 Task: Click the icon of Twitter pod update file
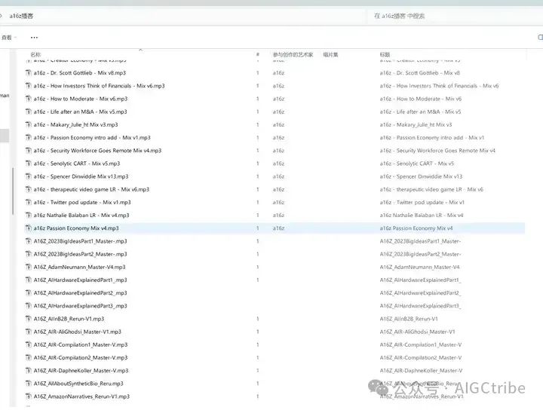point(29,203)
